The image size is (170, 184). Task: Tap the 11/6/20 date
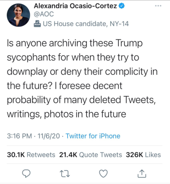pyautogui.click(x=49, y=136)
